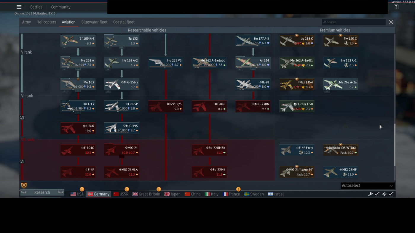Select premium He 162 A-1 card

pyautogui.click(x=341, y=63)
